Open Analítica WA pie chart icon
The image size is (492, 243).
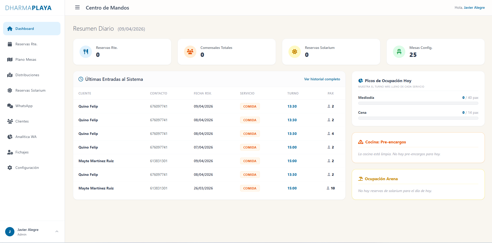pos(10,137)
